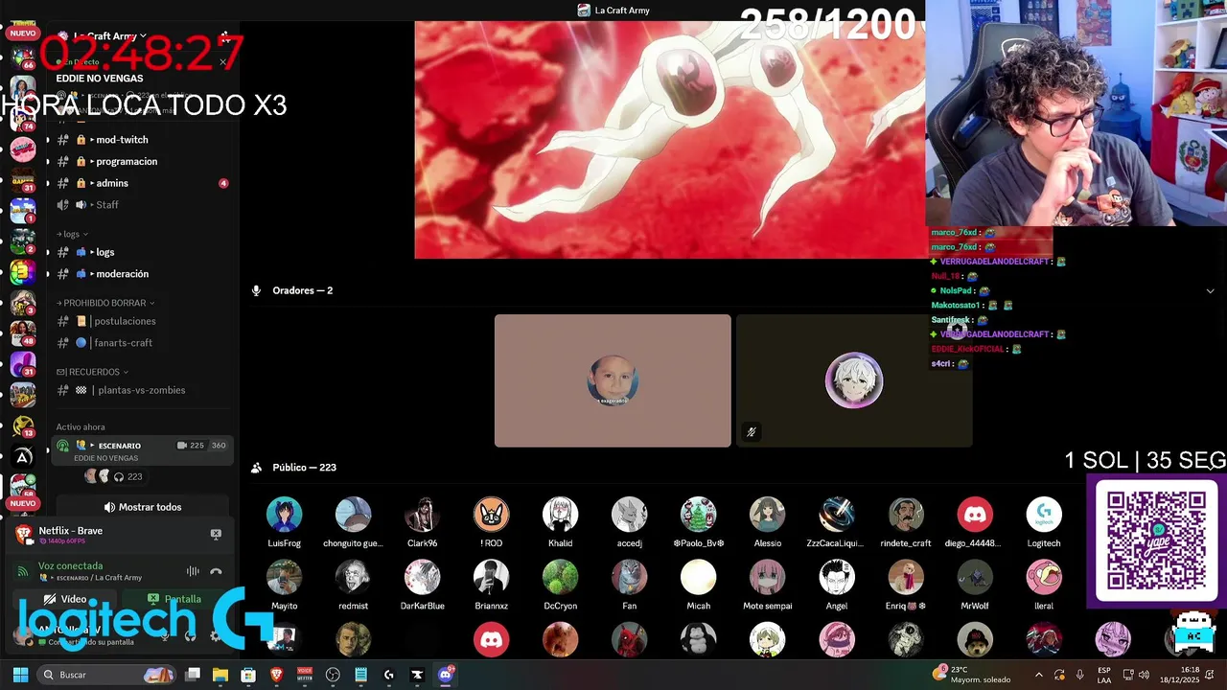
Task: Open Discord user settings gear
Action: pyautogui.click(x=215, y=635)
